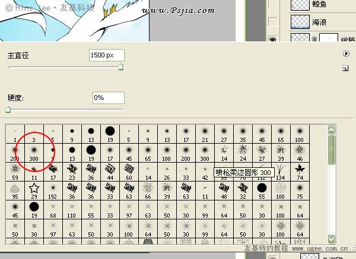Screen dimensions: 356x259
Task: Pick the hard round brush 55
Action: pos(262,190)
